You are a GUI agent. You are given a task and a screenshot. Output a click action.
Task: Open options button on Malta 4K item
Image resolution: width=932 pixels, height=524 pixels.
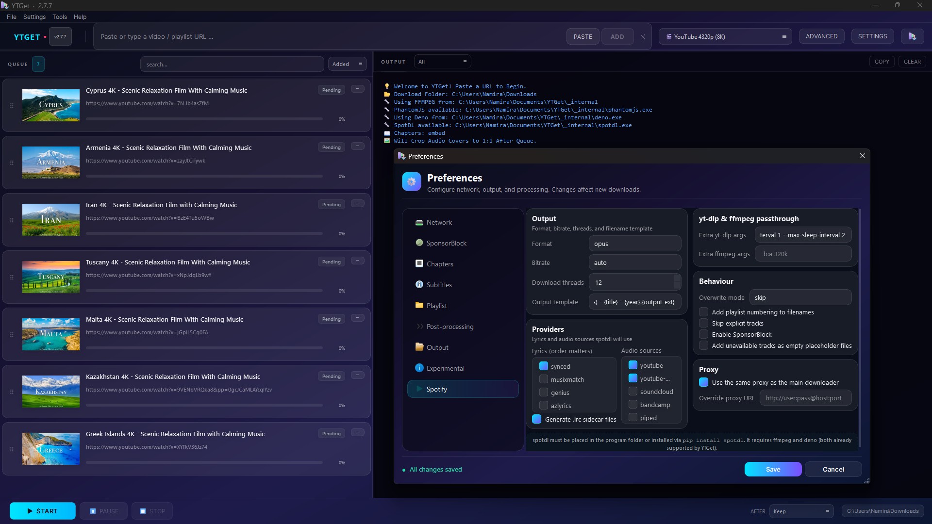(x=358, y=318)
